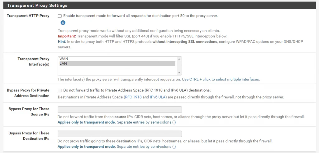Focus the Bypass Proxy for These Destination IPs field
The image size is (319, 153).
(x=120, y=134)
